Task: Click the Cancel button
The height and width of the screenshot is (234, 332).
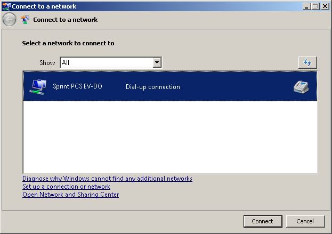Action: click(305, 221)
